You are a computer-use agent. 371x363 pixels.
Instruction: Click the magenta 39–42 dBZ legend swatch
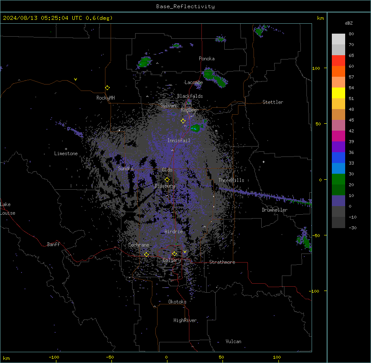[338, 136]
